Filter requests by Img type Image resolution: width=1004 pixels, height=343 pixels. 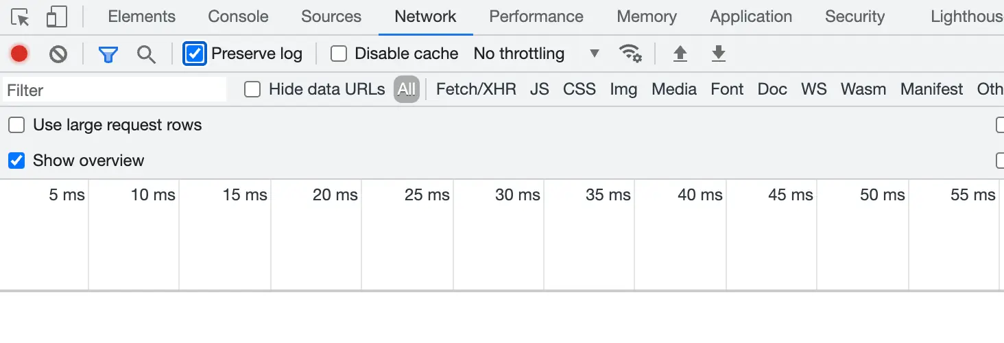(623, 89)
